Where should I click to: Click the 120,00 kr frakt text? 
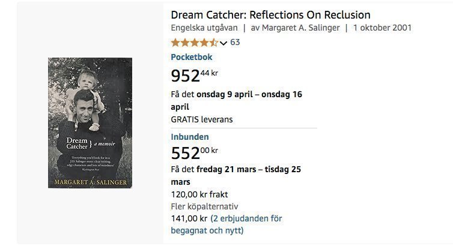(x=199, y=194)
